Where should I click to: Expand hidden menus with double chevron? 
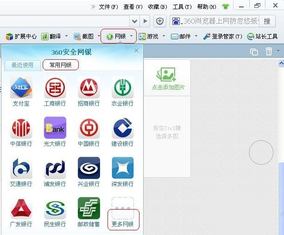[93, 7]
